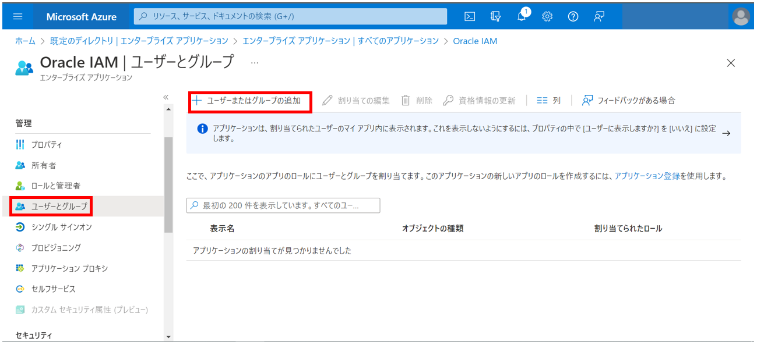This screenshot has height=345, width=757.
Task: Expand the info banner arrow
Action: pos(726,133)
